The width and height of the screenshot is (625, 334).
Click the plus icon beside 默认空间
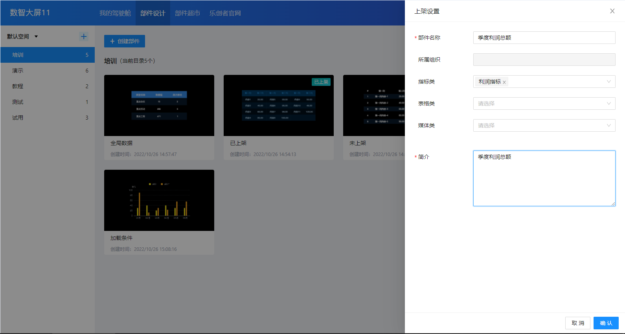[x=84, y=36]
